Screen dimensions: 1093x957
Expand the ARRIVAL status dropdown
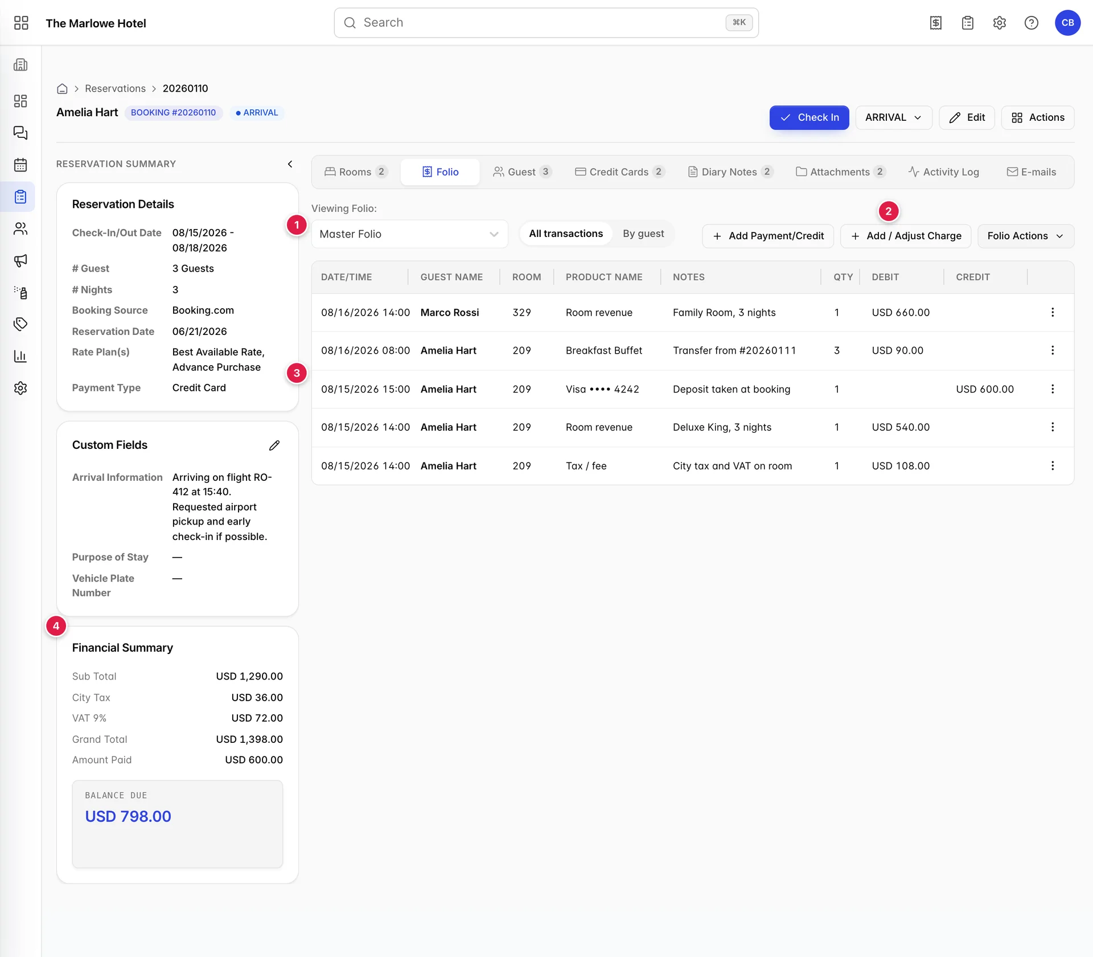pos(894,117)
